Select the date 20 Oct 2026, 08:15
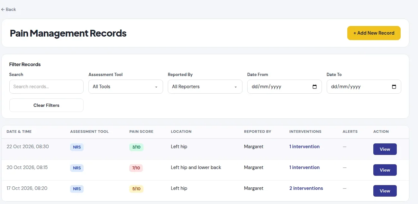The image size is (418, 204). tap(27, 167)
